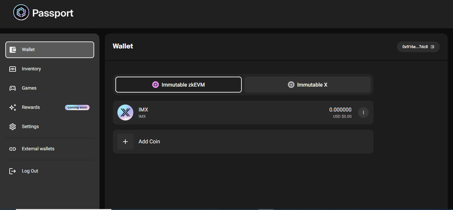Click the Inventory chest icon

[x=13, y=69]
